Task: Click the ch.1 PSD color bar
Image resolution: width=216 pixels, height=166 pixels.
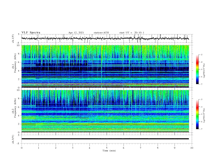Action: click(197, 69)
